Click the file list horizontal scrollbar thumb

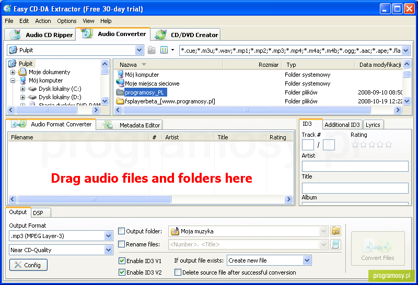point(247,110)
